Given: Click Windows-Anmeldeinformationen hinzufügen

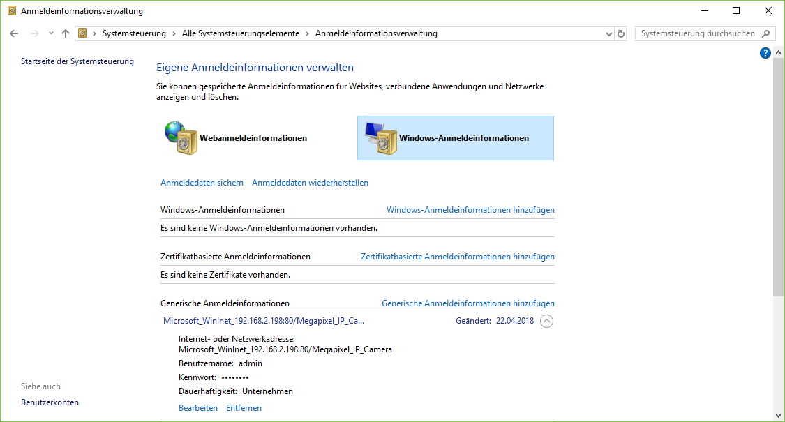Looking at the screenshot, I should pyautogui.click(x=470, y=210).
